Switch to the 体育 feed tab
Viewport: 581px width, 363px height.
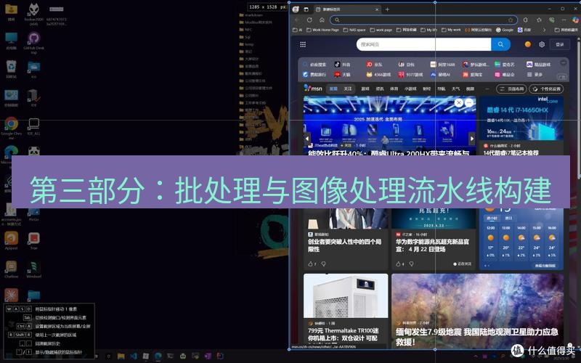pos(394,89)
